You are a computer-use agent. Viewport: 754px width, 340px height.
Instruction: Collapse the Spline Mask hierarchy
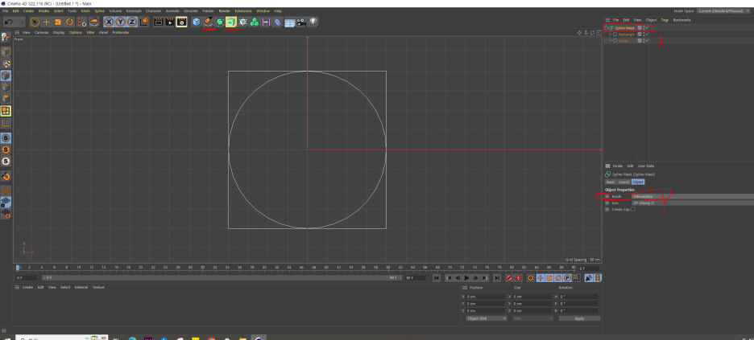coord(607,28)
